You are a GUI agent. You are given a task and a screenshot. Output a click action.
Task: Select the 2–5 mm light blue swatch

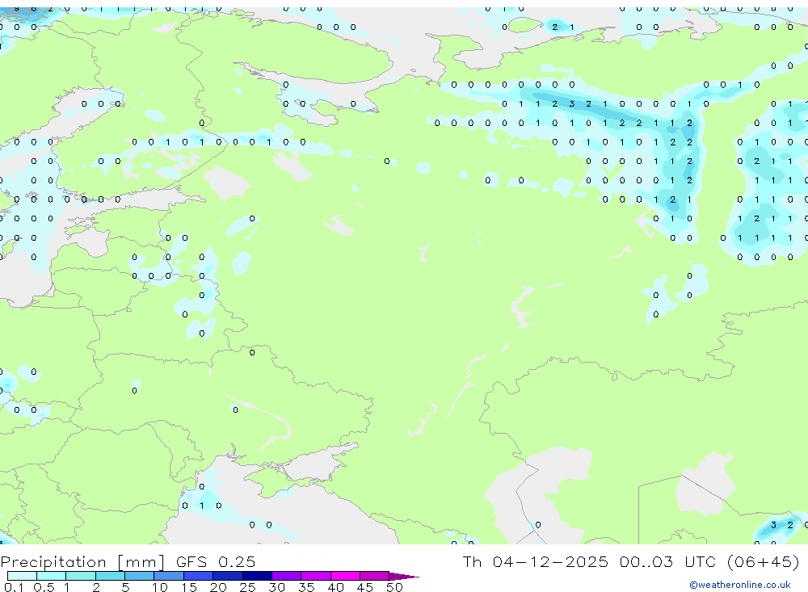point(110,576)
